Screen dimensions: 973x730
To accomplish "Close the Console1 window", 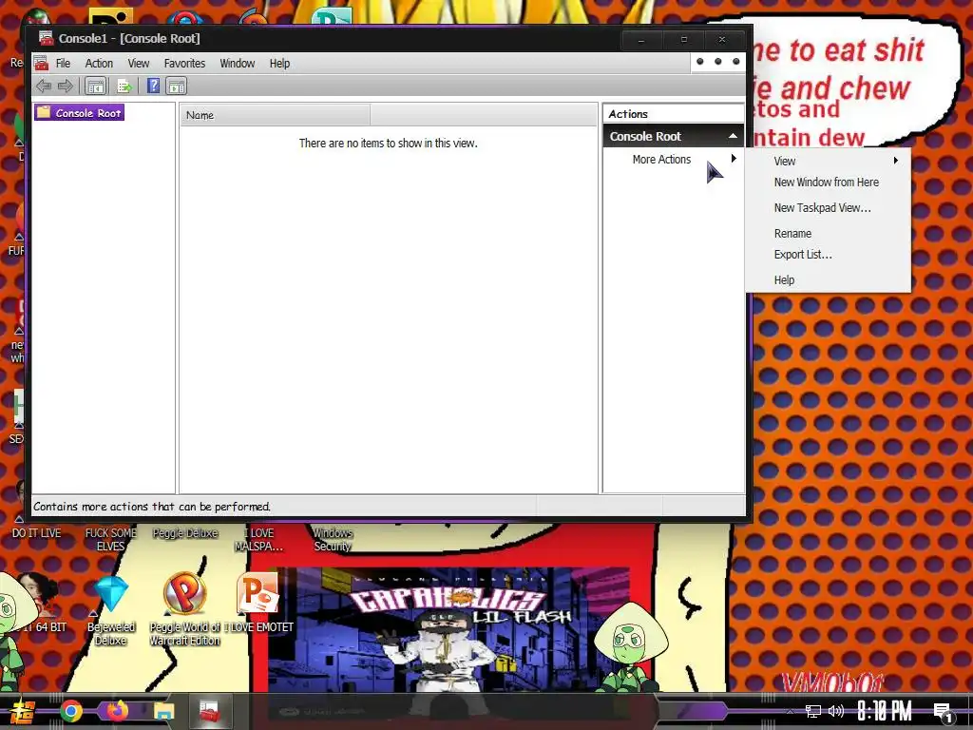I will click(x=722, y=40).
